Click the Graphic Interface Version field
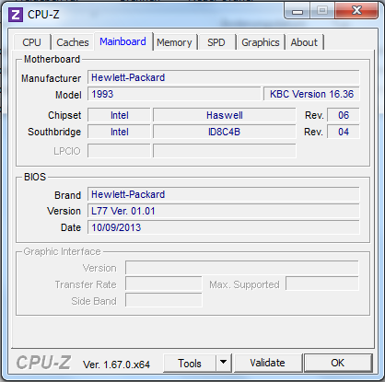385x382 pixels. coord(241,268)
